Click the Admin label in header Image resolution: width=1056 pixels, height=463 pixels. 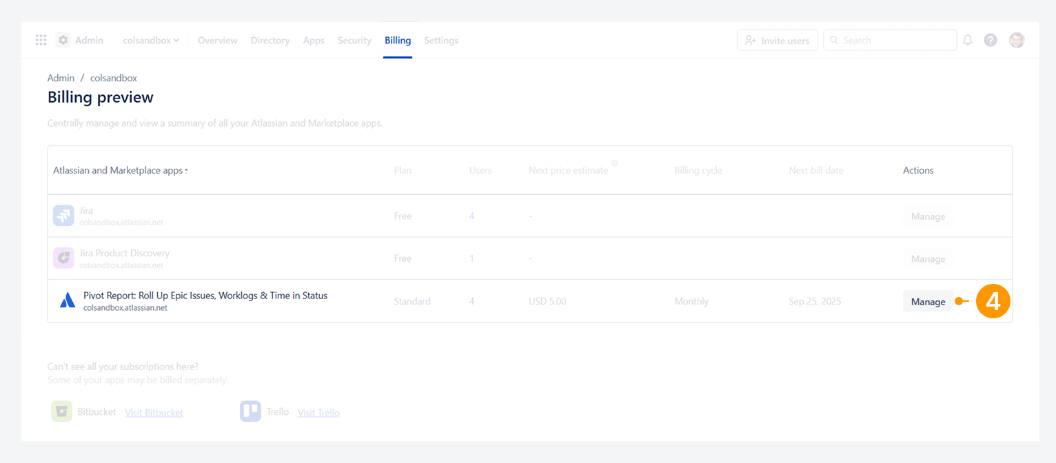[89, 40]
